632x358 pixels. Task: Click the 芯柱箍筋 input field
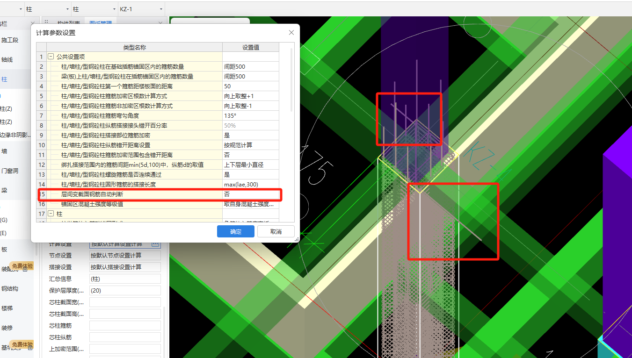point(125,326)
